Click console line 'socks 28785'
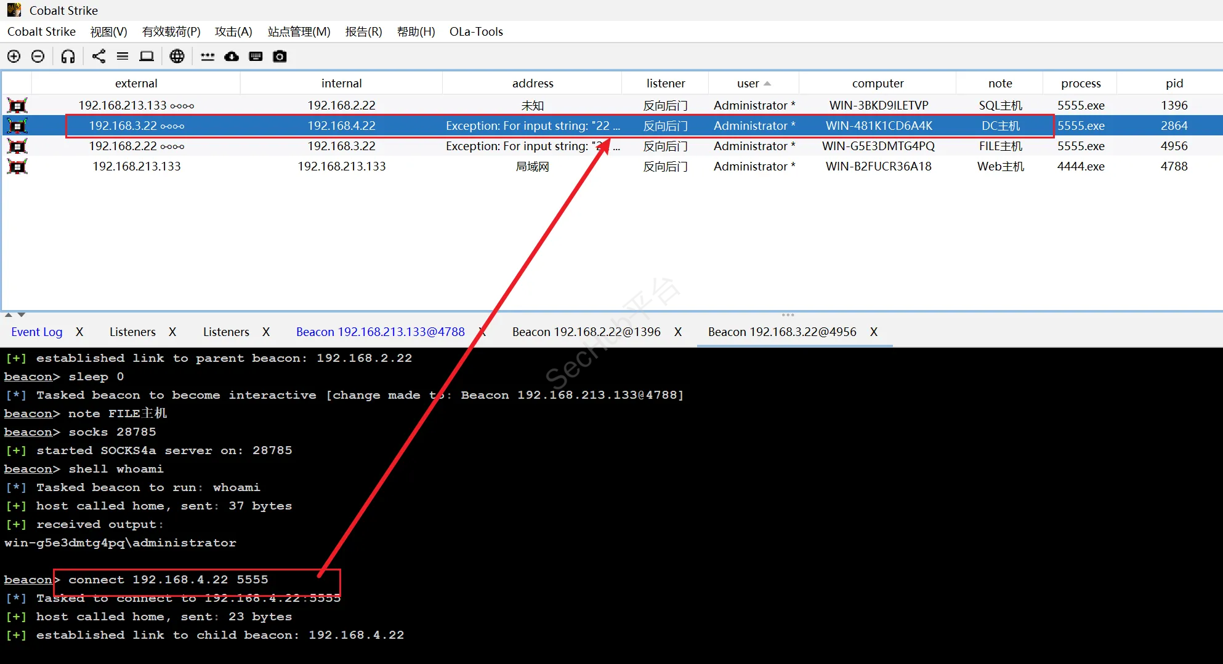 point(112,431)
